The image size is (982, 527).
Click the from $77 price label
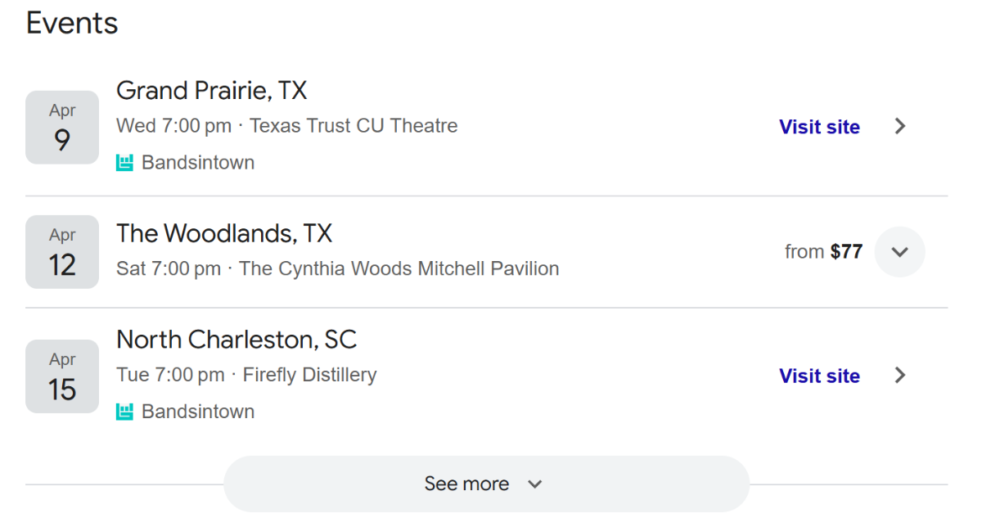tap(823, 252)
